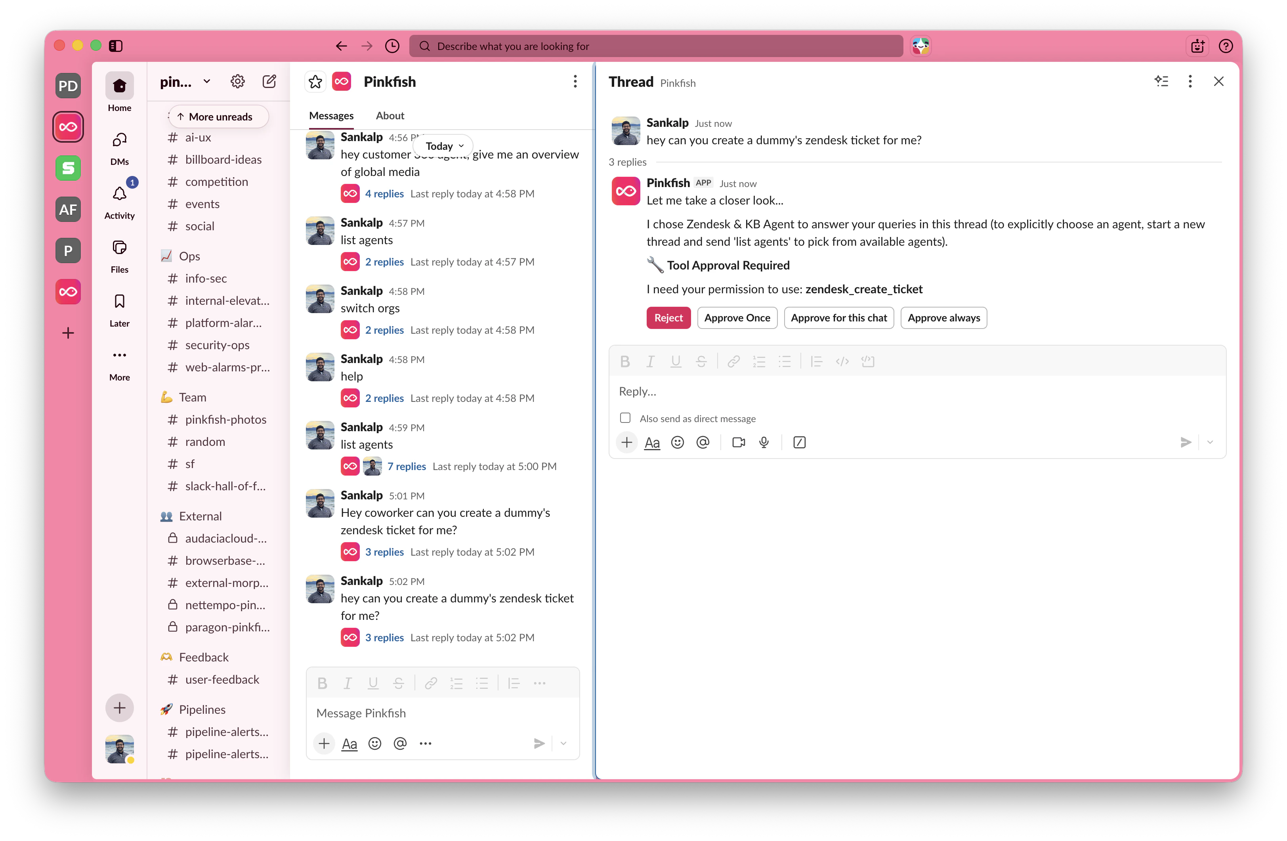This screenshot has height=841, width=1287.
Task: Open the 'Today' date navigation dropdown
Action: point(443,145)
